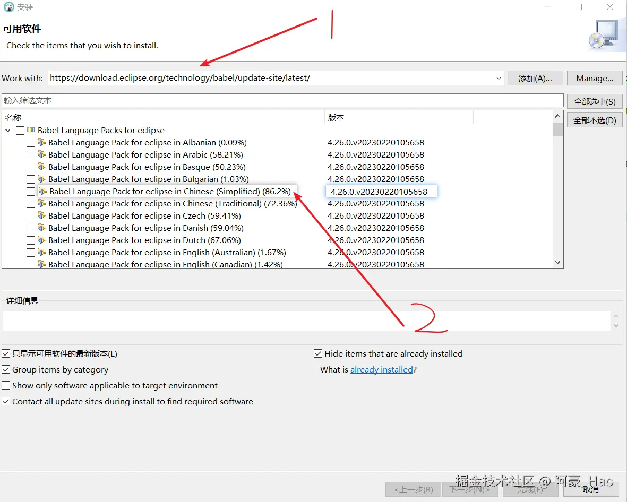Close the 安装 dialog window
This screenshot has height=502, width=627.
[x=610, y=7]
